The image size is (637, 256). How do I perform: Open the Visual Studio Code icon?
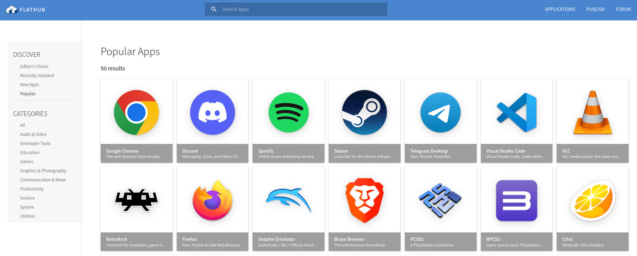[517, 113]
